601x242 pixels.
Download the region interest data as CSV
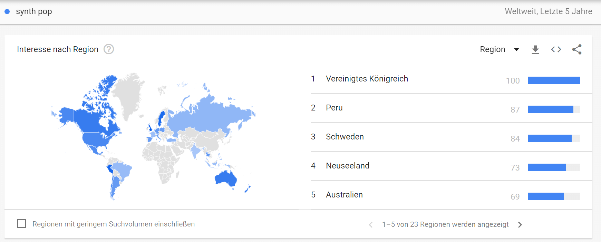(x=535, y=50)
